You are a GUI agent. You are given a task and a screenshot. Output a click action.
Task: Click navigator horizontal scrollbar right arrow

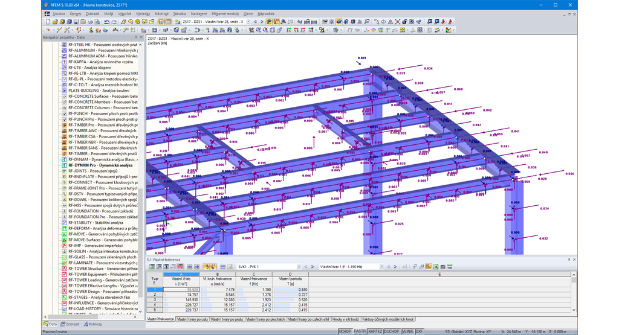coord(135,317)
